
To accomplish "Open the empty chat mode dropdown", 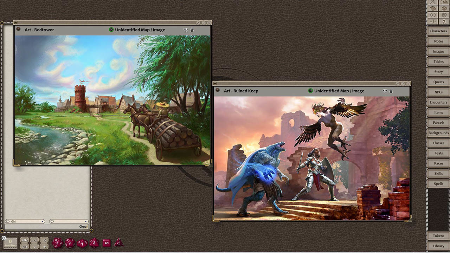I will (x=69, y=221).
